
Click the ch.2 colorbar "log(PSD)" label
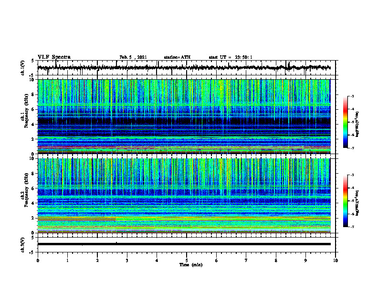(357, 202)
